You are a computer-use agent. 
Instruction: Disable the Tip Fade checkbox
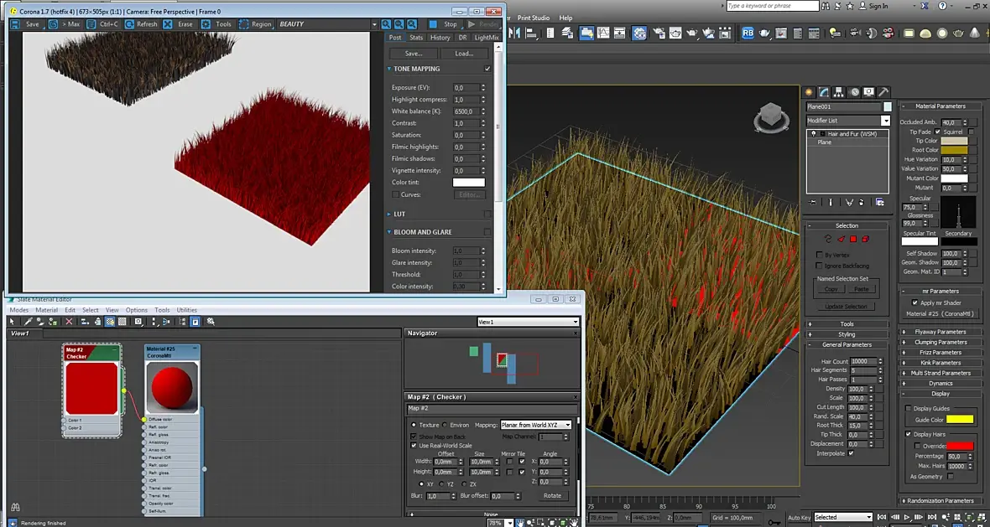click(x=937, y=132)
